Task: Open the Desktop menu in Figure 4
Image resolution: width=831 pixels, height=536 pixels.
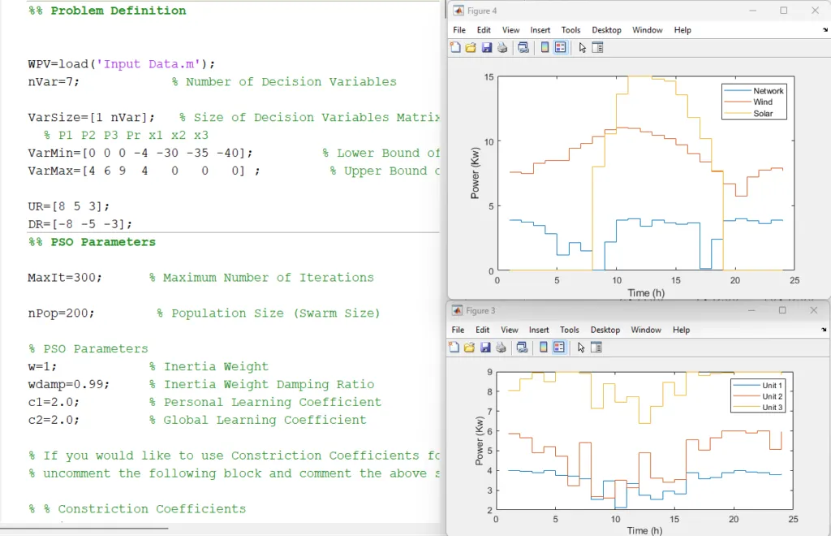Action: 606,30
